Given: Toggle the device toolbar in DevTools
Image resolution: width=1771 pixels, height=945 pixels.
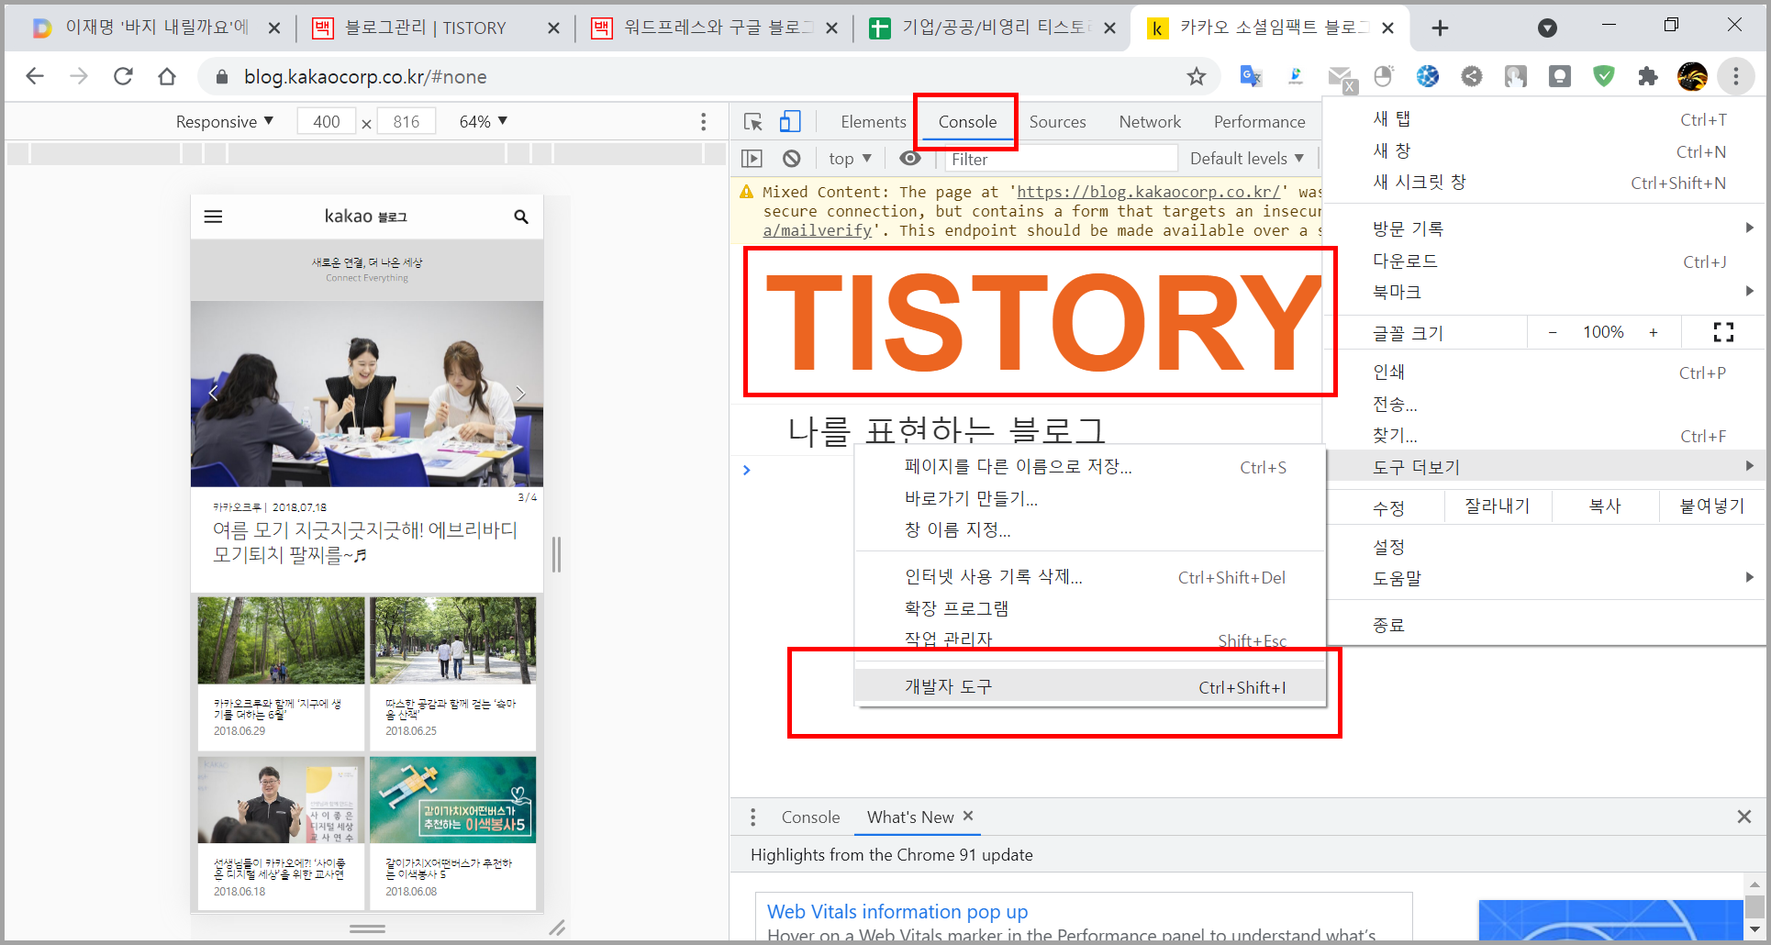Looking at the screenshot, I should 790,122.
